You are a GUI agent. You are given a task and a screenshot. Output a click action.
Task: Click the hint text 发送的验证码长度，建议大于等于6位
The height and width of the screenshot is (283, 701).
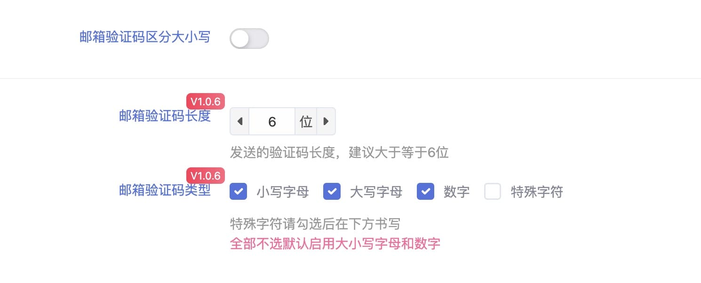pos(339,153)
